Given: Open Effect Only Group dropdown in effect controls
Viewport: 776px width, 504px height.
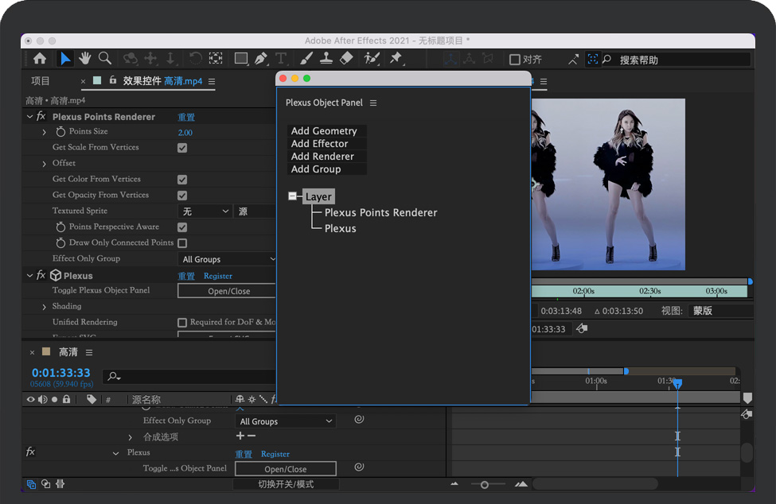Looking at the screenshot, I should point(228,259).
